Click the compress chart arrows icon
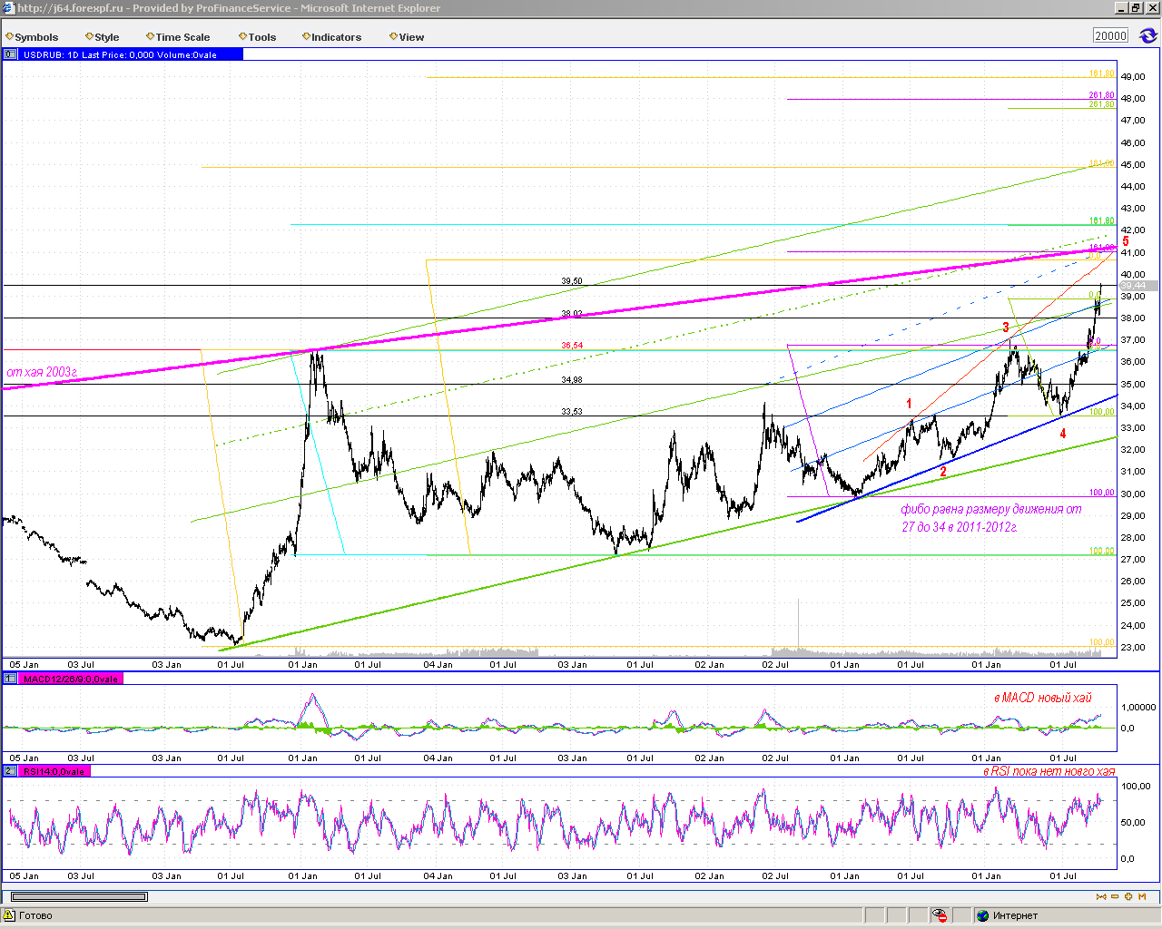The height and width of the screenshot is (929, 1162). (1101, 896)
